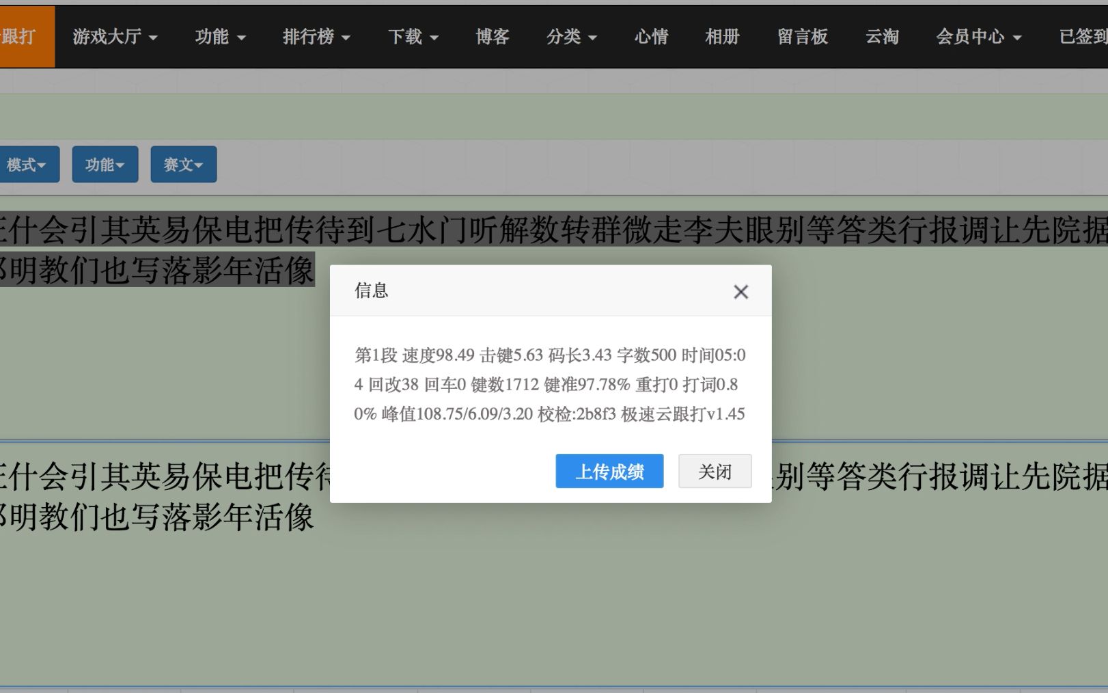Click the 已签到 item in navbar
Image resolution: width=1108 pixels, height=693 pixels.
coord(1083,37)
